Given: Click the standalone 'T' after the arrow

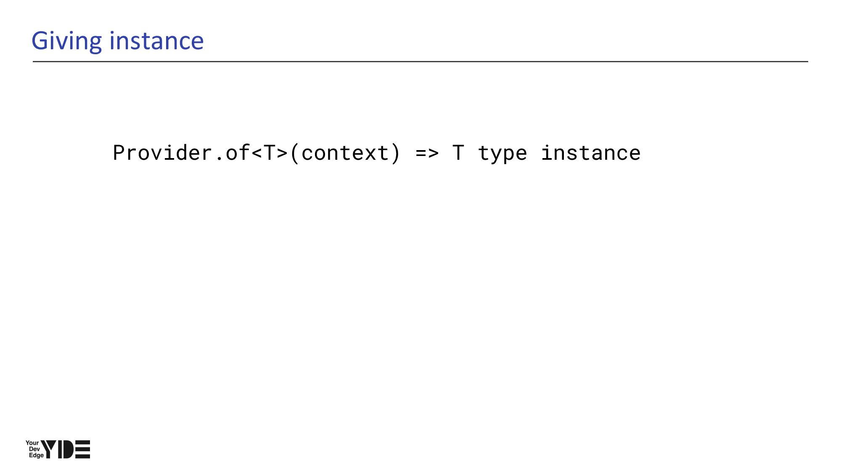Looking at the screenshot, I should 458,153.
